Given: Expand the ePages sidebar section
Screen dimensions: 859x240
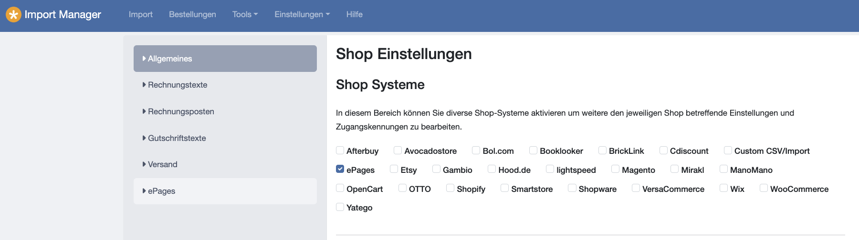Looking at the screenshot, I should click(x=225, y=191).
